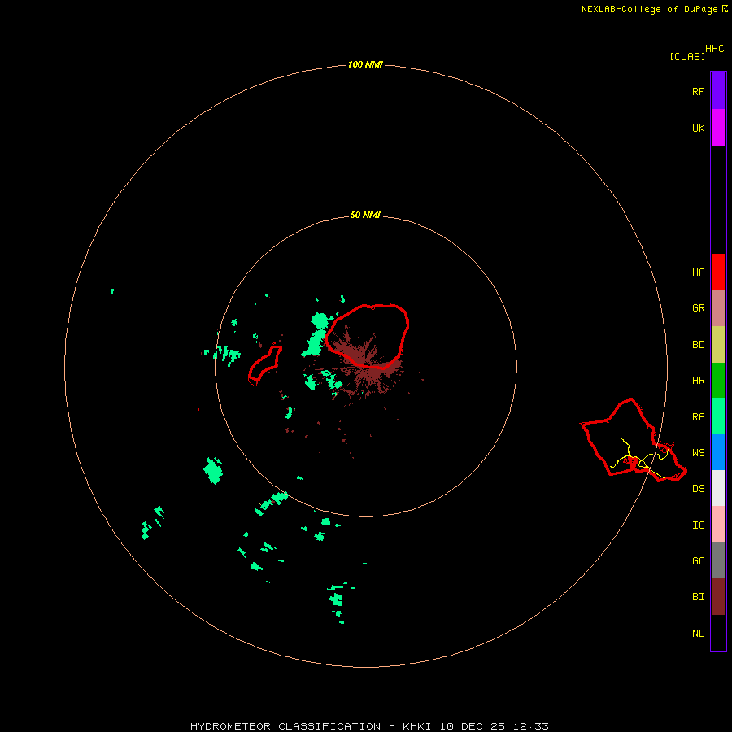Click the GR legend label
The height and width of the screenshot is (732, 732).
point(699,308)
